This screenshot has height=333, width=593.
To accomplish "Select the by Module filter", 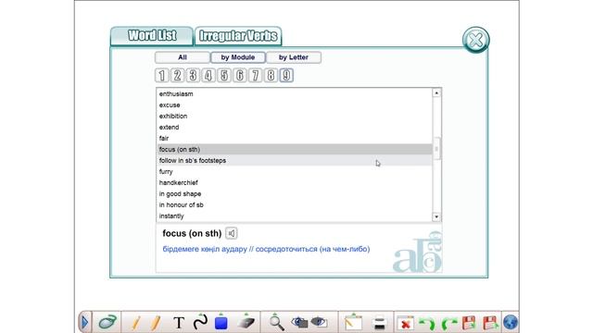I will pos(238,57).
